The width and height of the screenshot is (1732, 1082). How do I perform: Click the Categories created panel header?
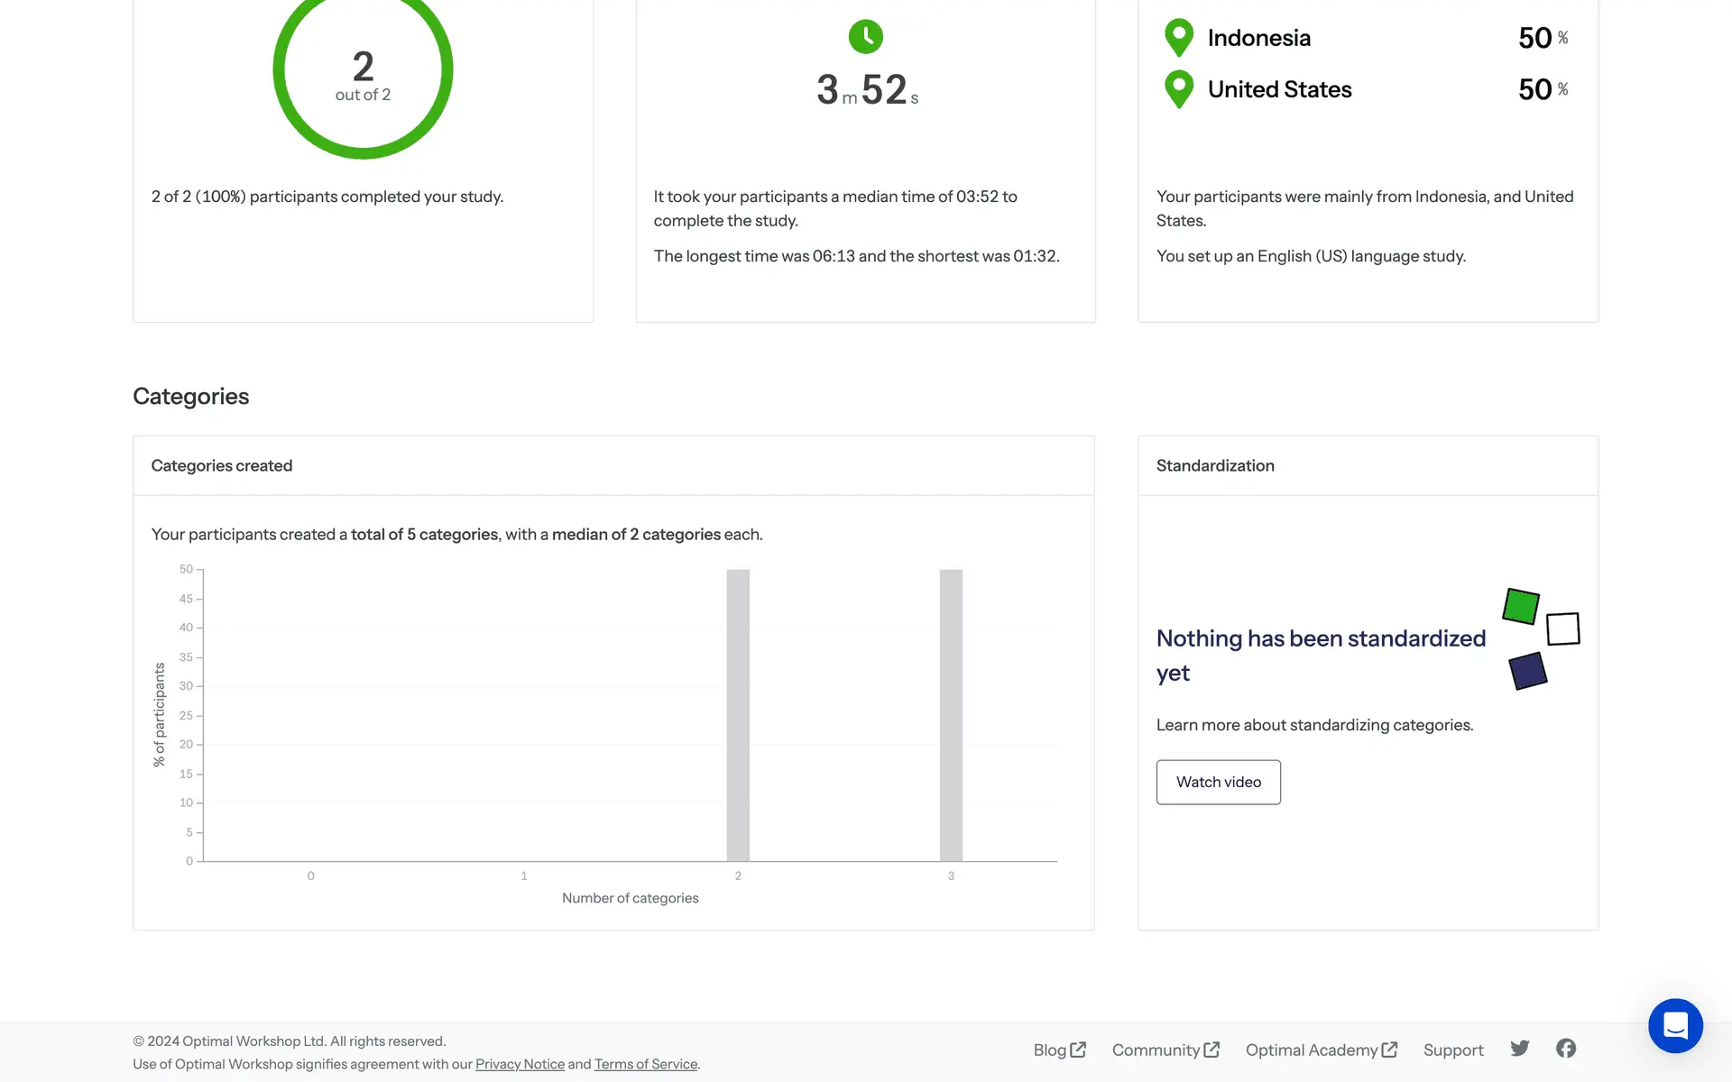tap(222, 465)
